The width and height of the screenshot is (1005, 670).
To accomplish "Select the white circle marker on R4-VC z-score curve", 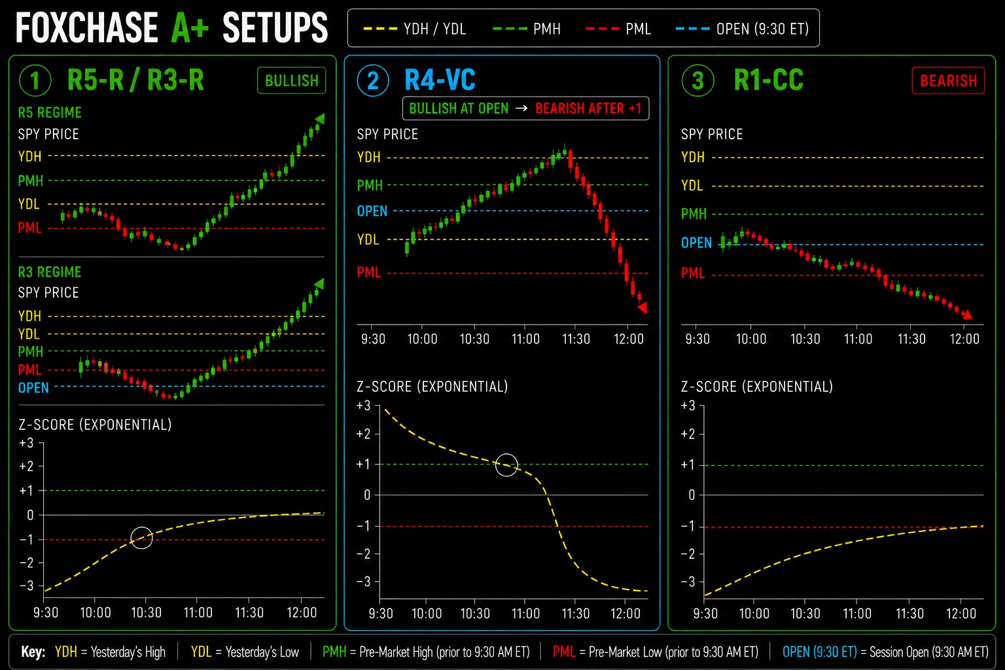I will [x=506, y=465].
